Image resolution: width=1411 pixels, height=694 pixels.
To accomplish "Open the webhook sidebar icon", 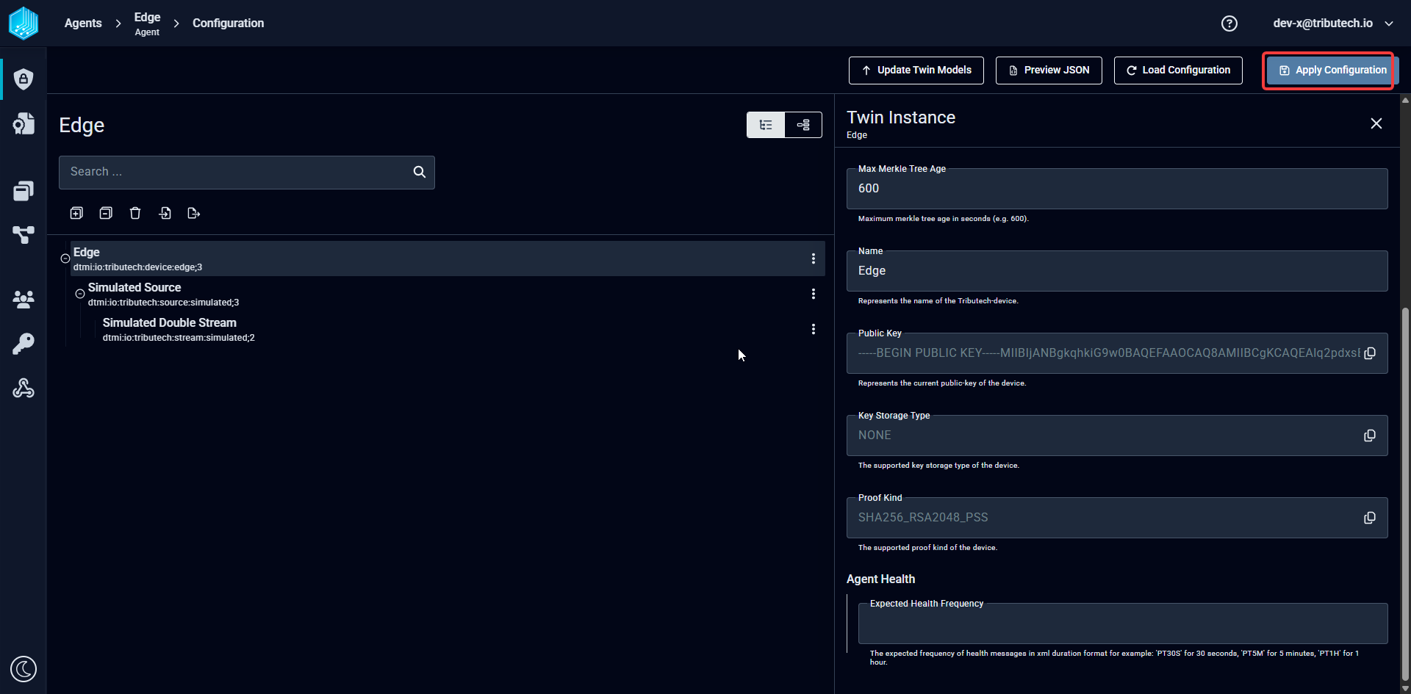I will pos(24,388).
